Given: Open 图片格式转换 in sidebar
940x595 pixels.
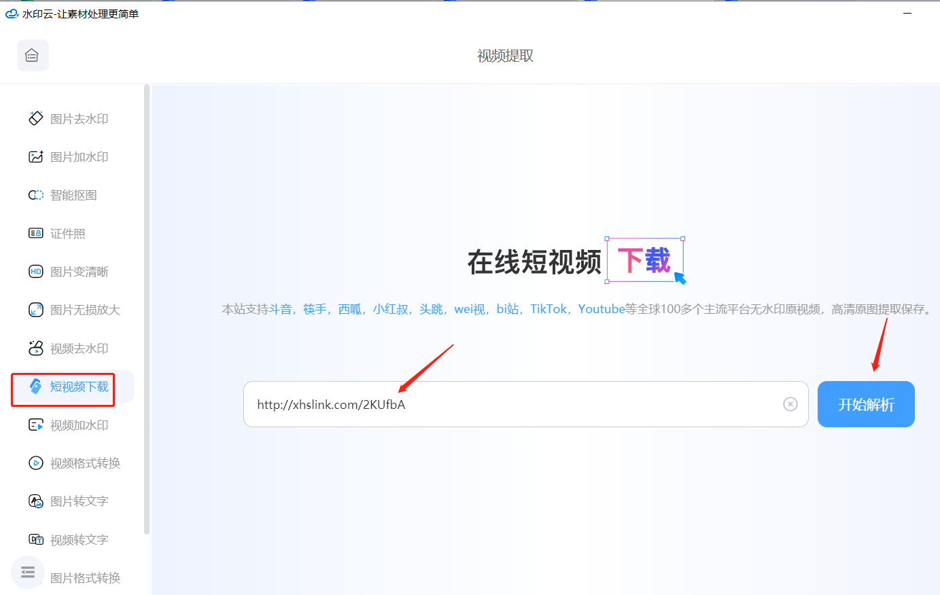Looking at the screenshot, I should (x=86, y=578).
